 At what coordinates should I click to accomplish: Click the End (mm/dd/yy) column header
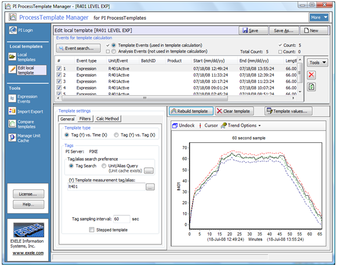pos(260,60)
